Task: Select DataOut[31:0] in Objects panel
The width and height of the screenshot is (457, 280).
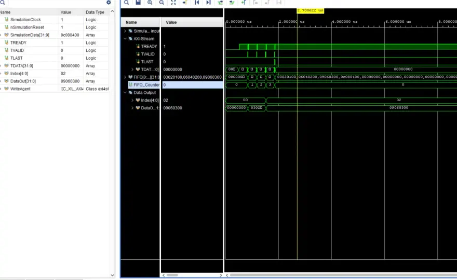Action: click(23, 81)
